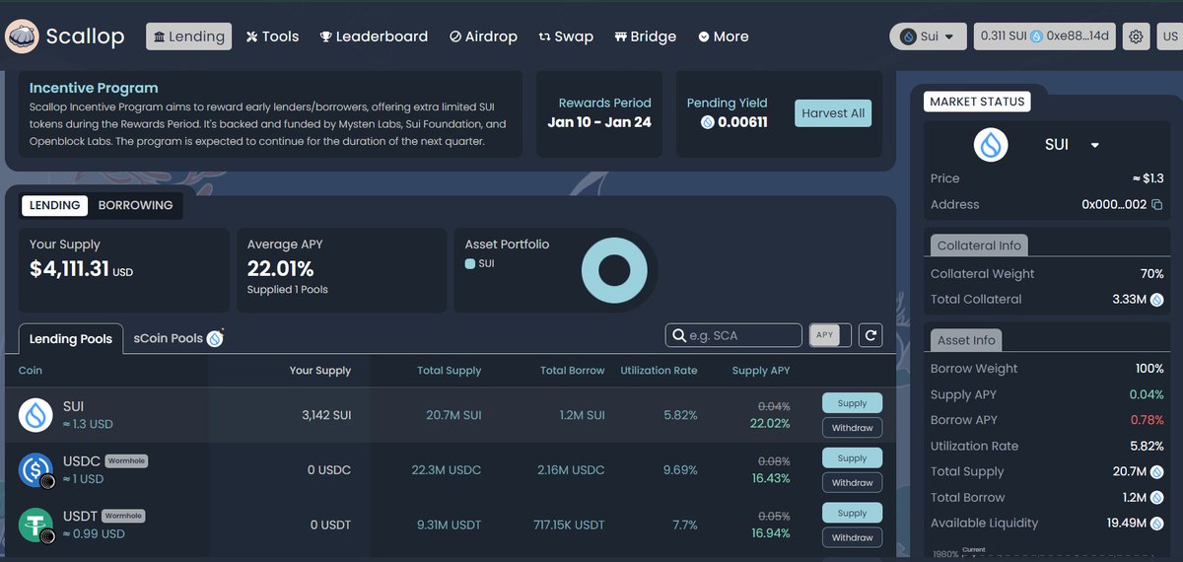This screenshot has height=562, width=1183.
Task: Click the Available Liquidity SUI icon
Action: [1157, 524]
